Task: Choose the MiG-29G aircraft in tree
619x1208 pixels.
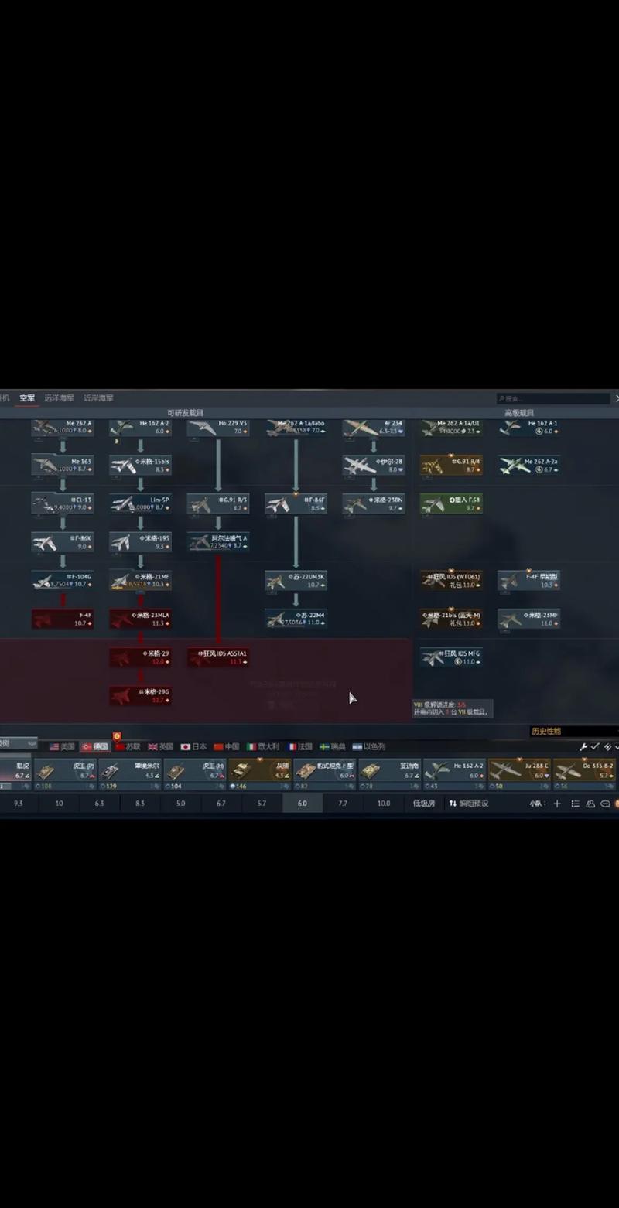Action: point(140,696)
